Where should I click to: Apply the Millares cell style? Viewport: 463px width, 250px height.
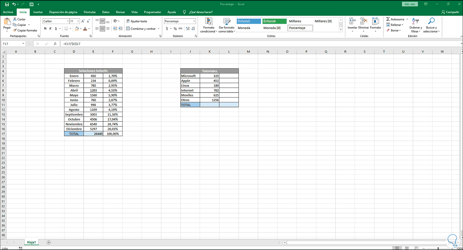(300, 21)
